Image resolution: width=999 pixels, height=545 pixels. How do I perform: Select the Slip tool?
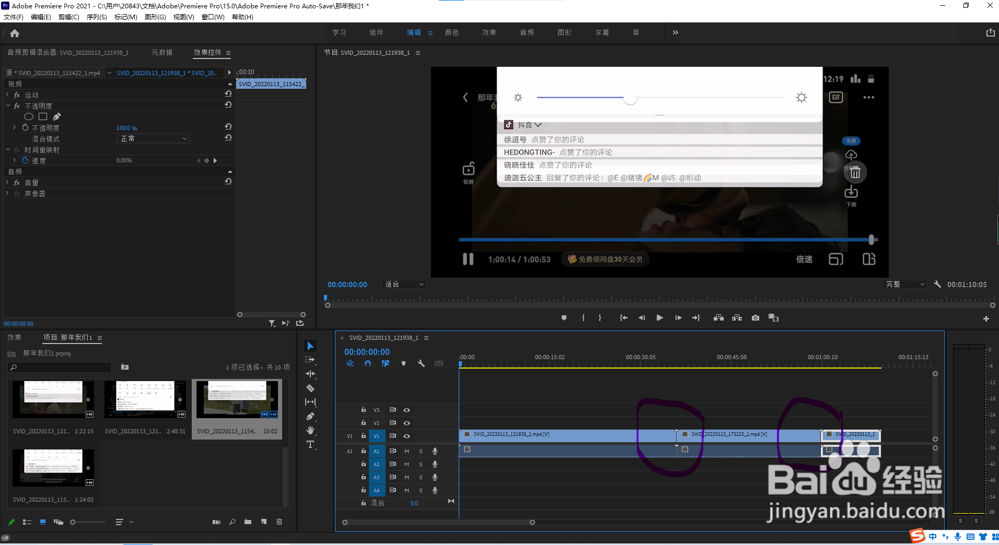point(310,402)
